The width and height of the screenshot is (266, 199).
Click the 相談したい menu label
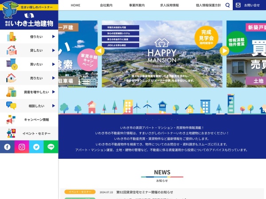coord(36,106)
